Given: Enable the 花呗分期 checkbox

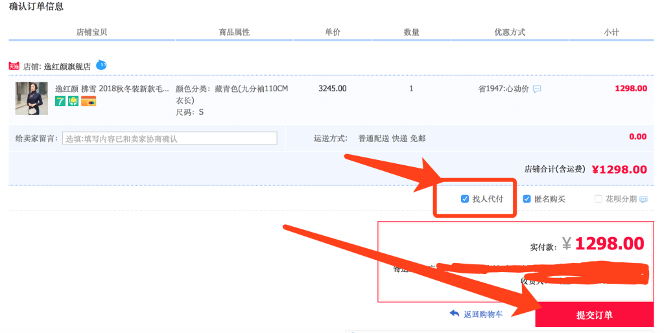Looking at the screenshot, I should pos(599,199).
